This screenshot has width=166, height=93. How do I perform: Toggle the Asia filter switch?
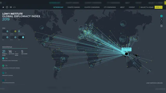click(22, 37)
